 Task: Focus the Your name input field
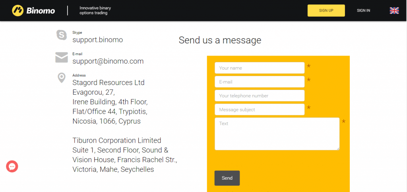click(x=260, y=68)
